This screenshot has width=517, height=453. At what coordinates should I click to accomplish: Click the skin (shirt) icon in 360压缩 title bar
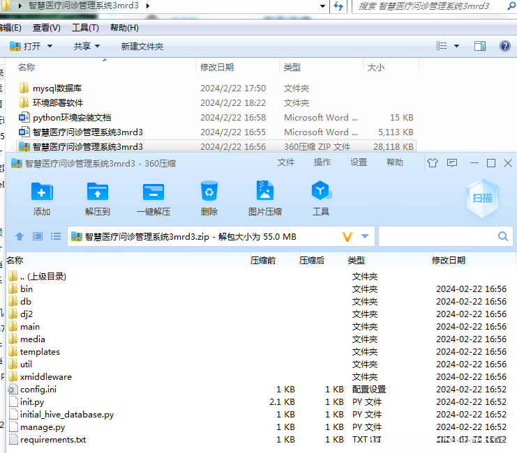pyautogui.click(x=433, y=163)
